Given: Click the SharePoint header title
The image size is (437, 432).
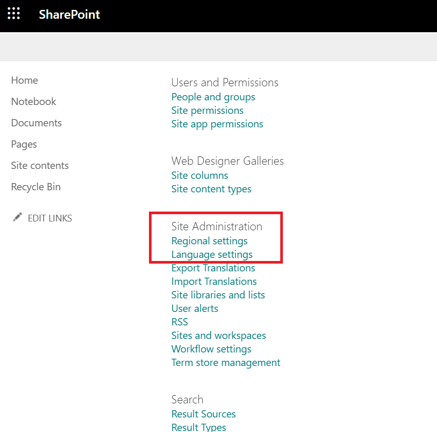Looking at the screenshot, I should coord(70,14).
